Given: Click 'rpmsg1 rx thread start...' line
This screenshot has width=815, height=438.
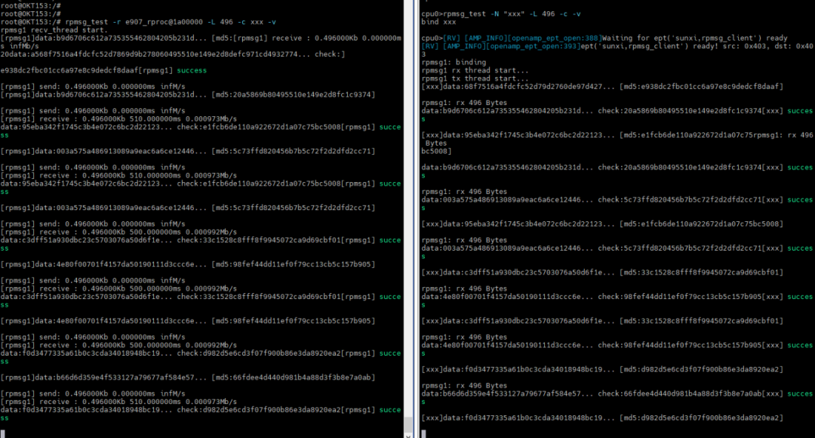Looking at the screenshot, I should [475, 70].
